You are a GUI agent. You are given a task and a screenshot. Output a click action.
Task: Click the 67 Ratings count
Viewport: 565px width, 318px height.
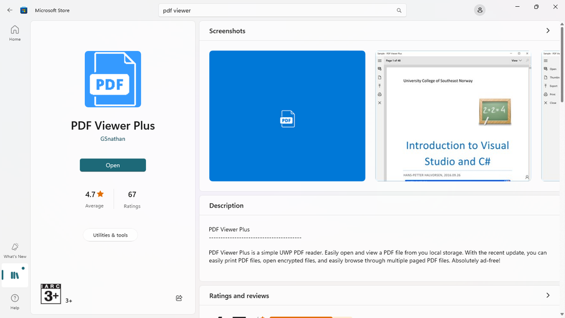pyautogui.click(x=132, y=199)
